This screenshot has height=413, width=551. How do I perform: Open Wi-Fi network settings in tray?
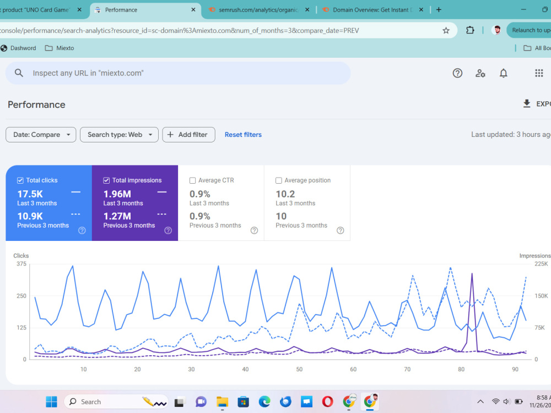[495, 401]
